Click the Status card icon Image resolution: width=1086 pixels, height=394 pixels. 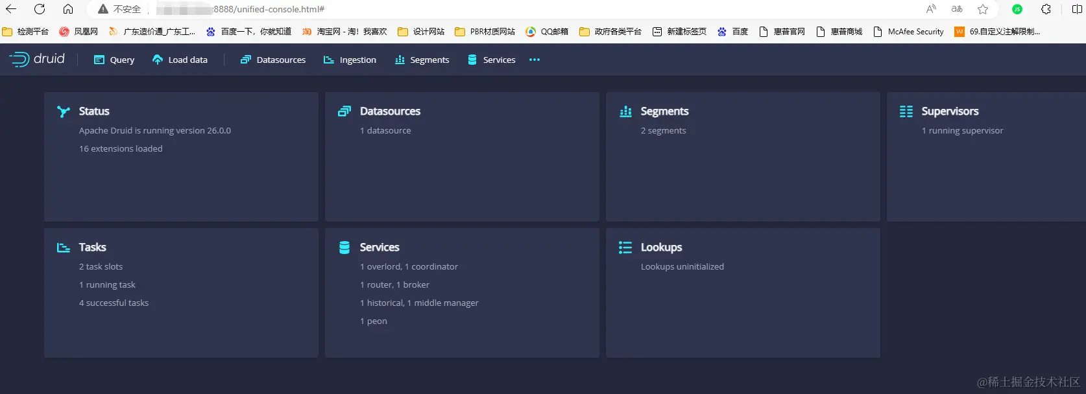pos(63,111)
